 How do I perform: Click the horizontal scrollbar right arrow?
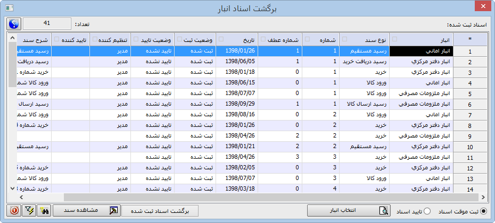pos(483,197)
